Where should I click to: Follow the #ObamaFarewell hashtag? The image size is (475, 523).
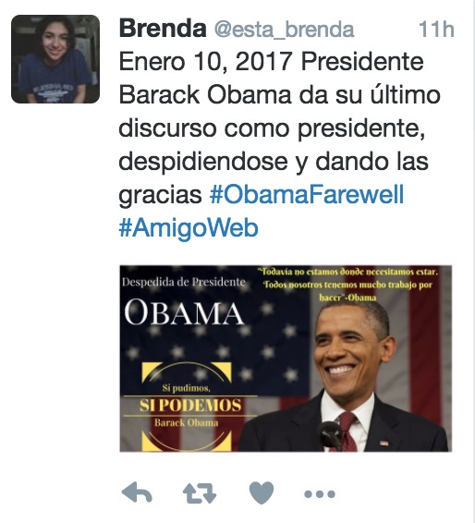click(307, 195)
